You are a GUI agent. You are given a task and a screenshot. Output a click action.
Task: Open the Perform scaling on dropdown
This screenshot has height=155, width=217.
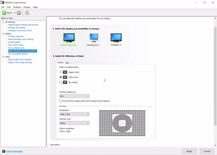(74, 96)
